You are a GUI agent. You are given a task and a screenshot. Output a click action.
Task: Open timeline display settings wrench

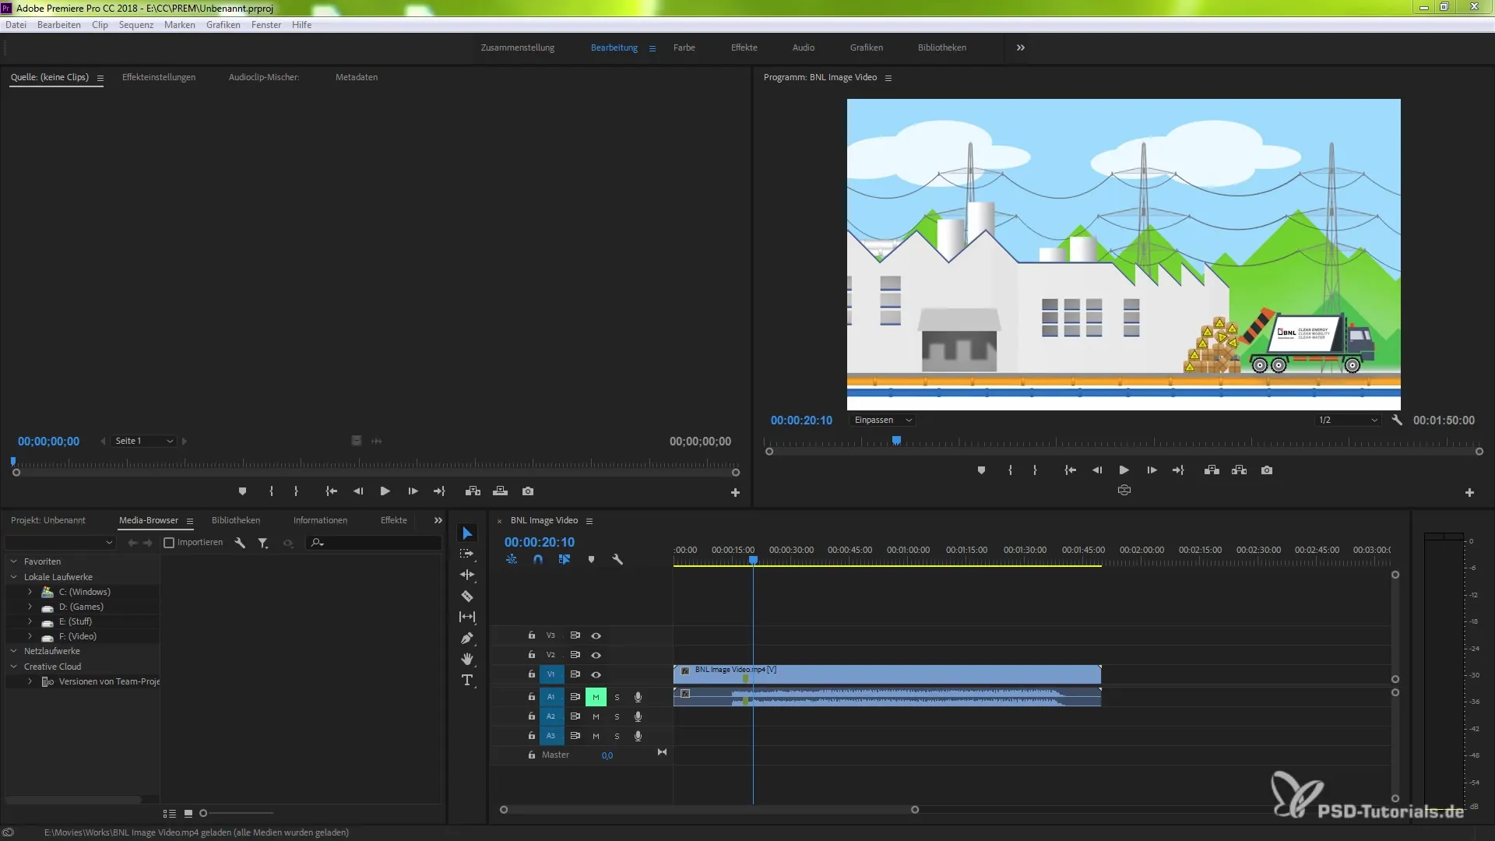point(617,559)
